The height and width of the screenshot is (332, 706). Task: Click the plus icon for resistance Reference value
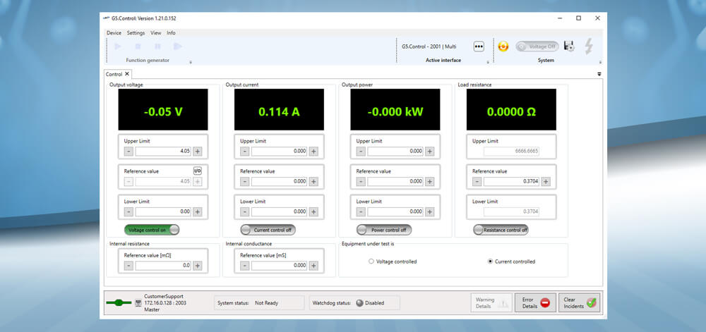click(546, 181)
